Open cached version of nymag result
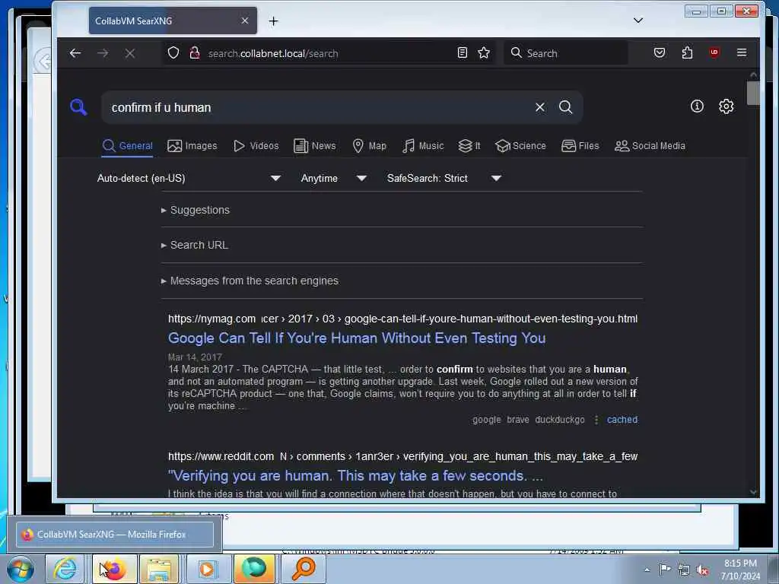The image size is (779, 584). (x=622, y=420)
